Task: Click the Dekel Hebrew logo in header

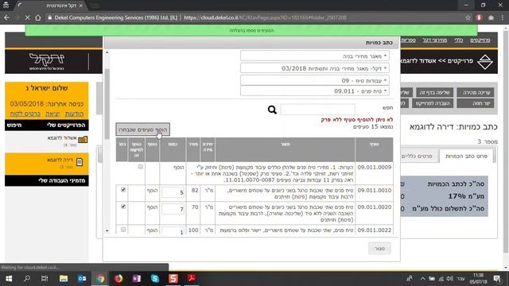Action: pyautogui.click(x=47, y=61)
